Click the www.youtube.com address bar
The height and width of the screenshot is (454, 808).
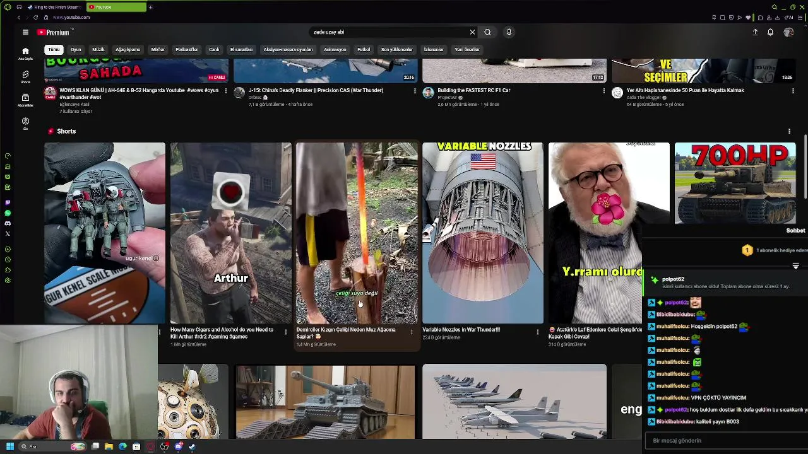pyautogui.click(x=71, y=18)
